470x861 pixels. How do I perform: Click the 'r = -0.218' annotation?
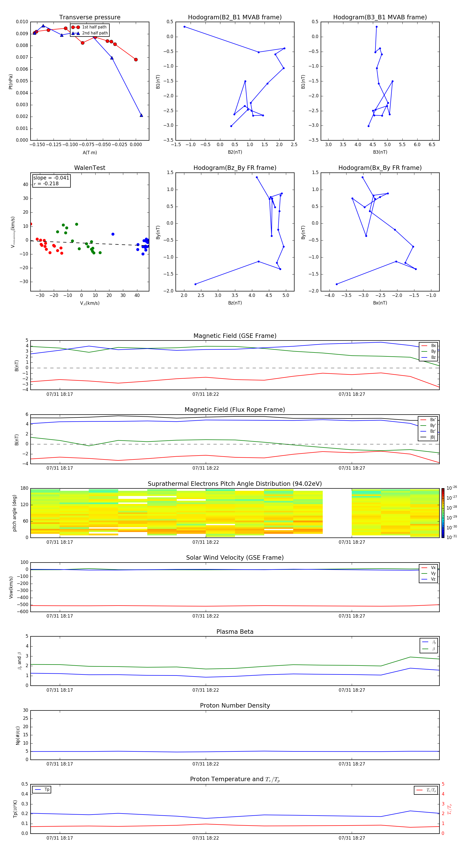pyautogui.click(x=46, y=183)
